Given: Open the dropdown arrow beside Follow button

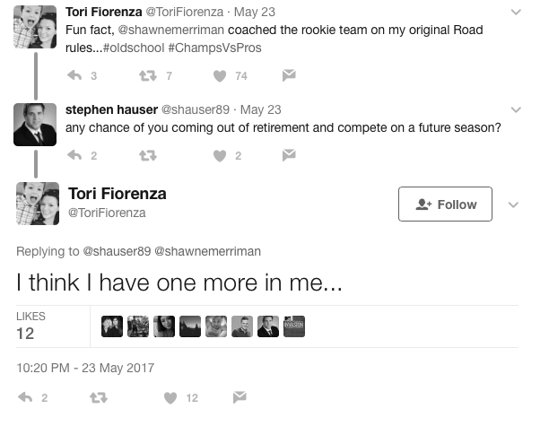Looking at the screenshot, I should click(x=513, y=204).
